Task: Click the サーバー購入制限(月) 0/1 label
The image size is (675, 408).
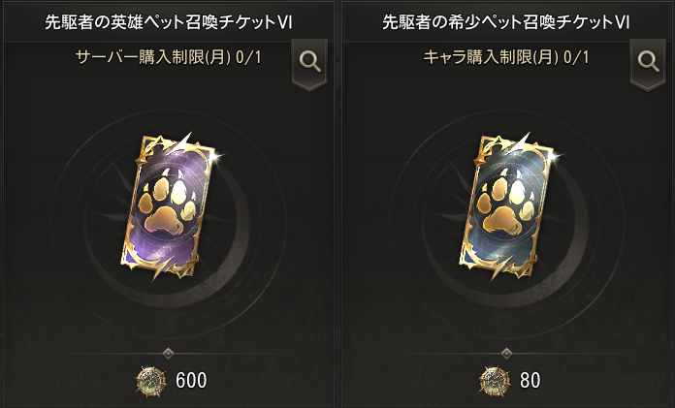Action: click(x=169, y=57)
